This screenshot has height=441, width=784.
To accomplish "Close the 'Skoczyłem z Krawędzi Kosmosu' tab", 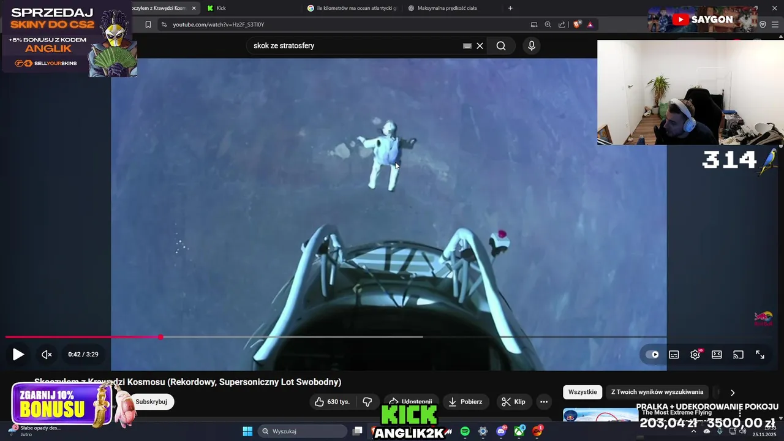I will click(x=194, y=8).
